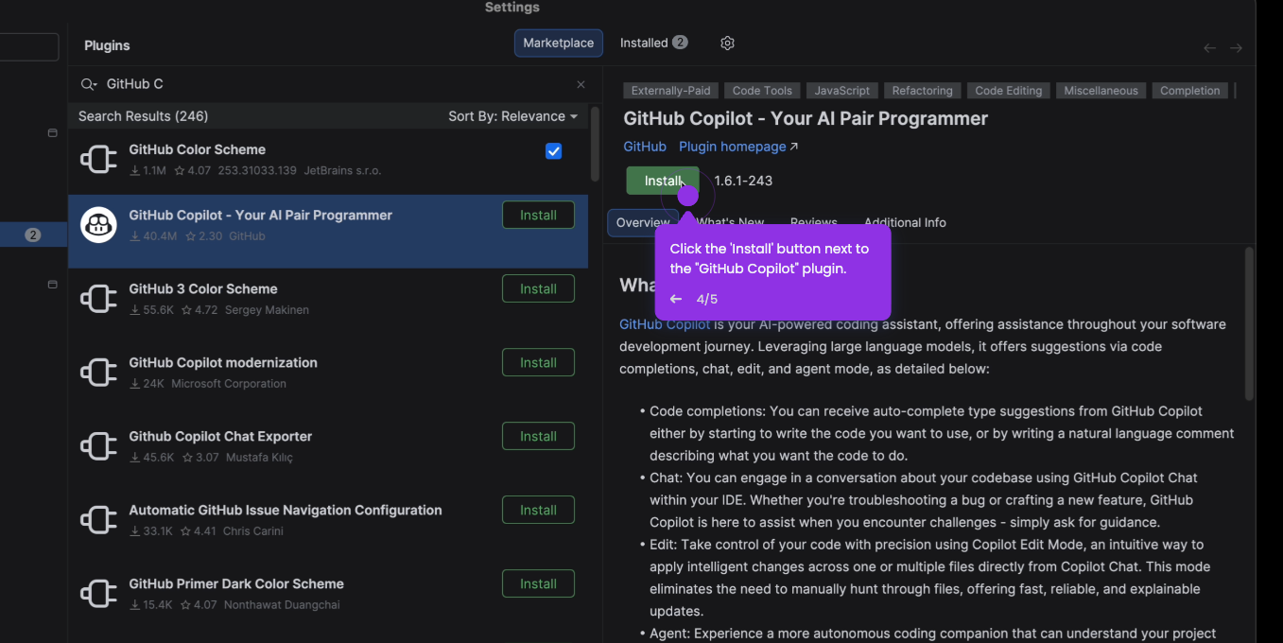Select the Refactoring tag

[x=922, y=91]
